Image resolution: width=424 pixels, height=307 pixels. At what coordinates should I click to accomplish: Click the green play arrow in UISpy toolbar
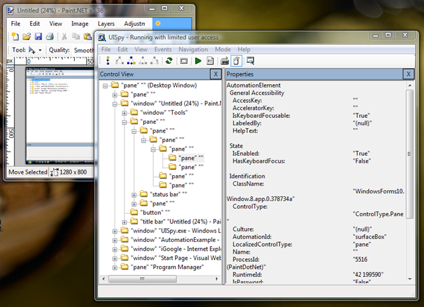[x=198, y=61]
